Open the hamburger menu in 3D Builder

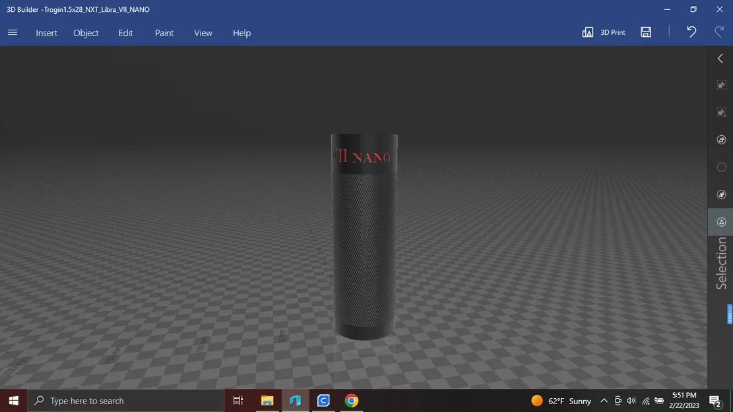(12, 32)
